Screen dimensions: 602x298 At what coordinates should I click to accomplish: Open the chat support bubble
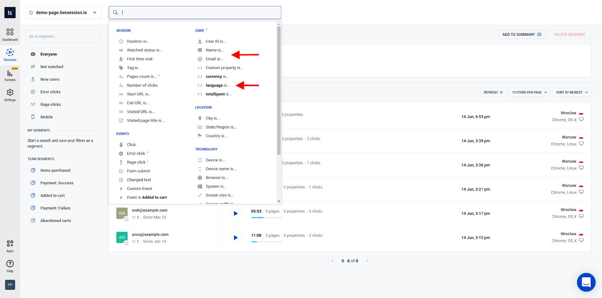(x=586, y=282)
